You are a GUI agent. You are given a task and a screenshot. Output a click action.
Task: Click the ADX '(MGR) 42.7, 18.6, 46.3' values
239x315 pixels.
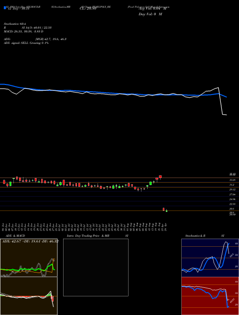point(51,39)
